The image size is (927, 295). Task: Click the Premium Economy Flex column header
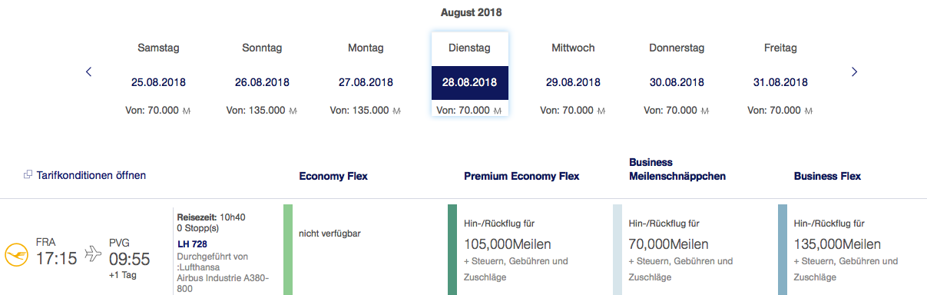(x=521, y=176)
